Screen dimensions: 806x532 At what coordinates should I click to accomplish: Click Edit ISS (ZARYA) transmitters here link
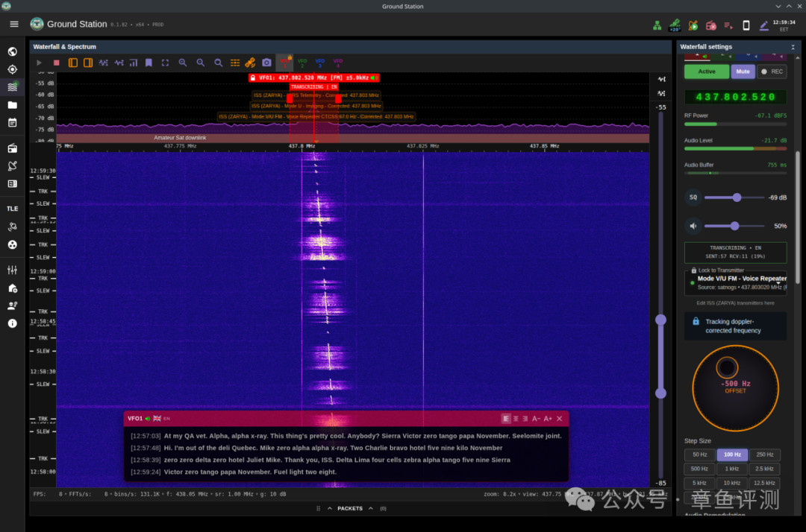(x=735, y=303)
